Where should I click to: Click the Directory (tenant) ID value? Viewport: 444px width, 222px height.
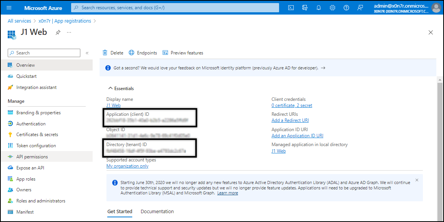(146, 151)
